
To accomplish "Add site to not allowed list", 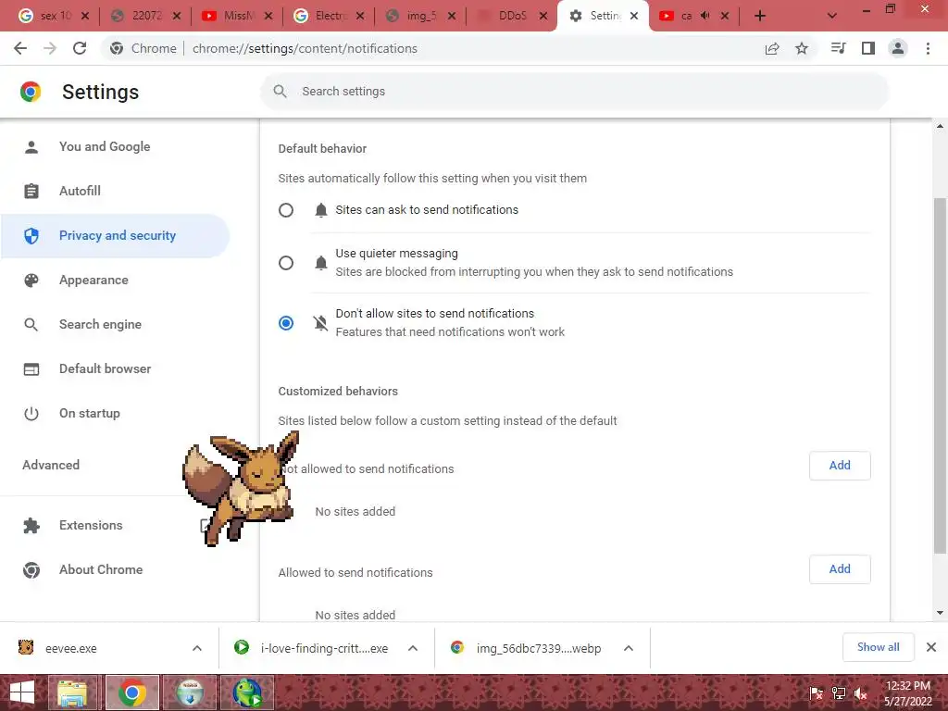I will (840, 466).
